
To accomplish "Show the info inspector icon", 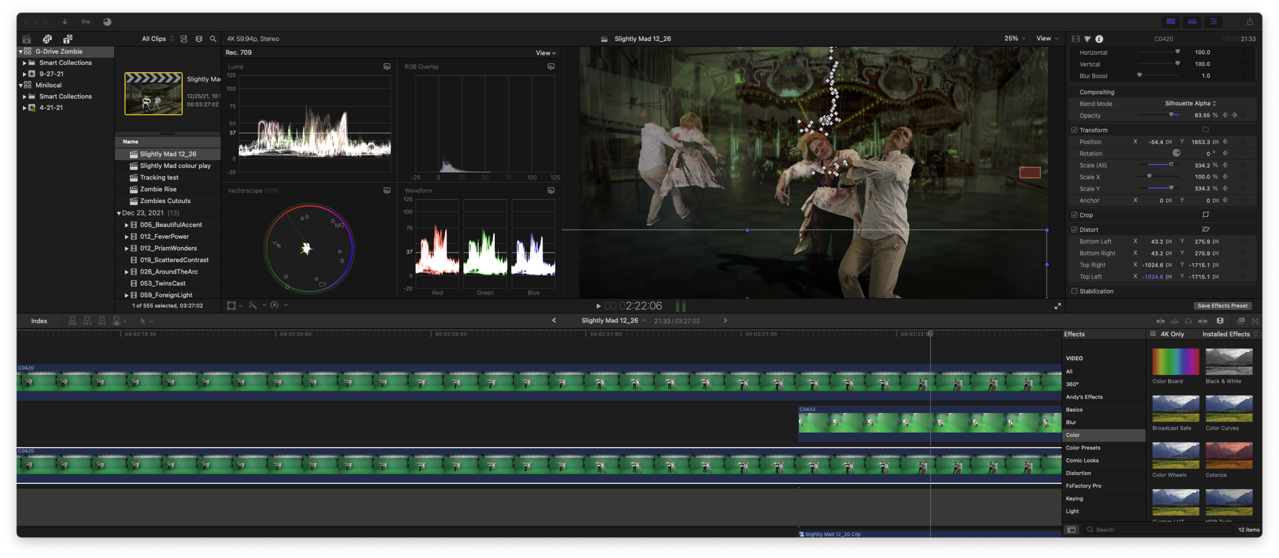I will point(1099,39).
